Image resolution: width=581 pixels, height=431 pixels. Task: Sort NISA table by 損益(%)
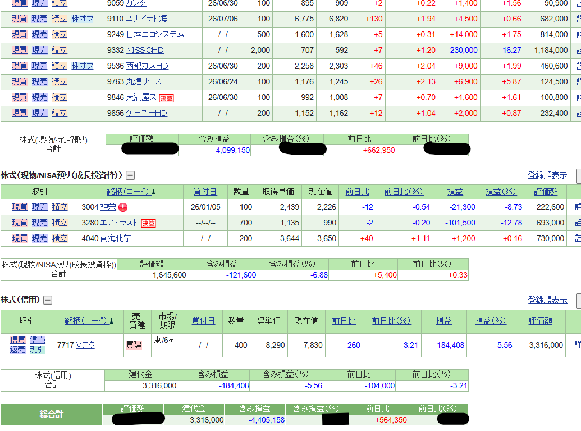(501, 192)
